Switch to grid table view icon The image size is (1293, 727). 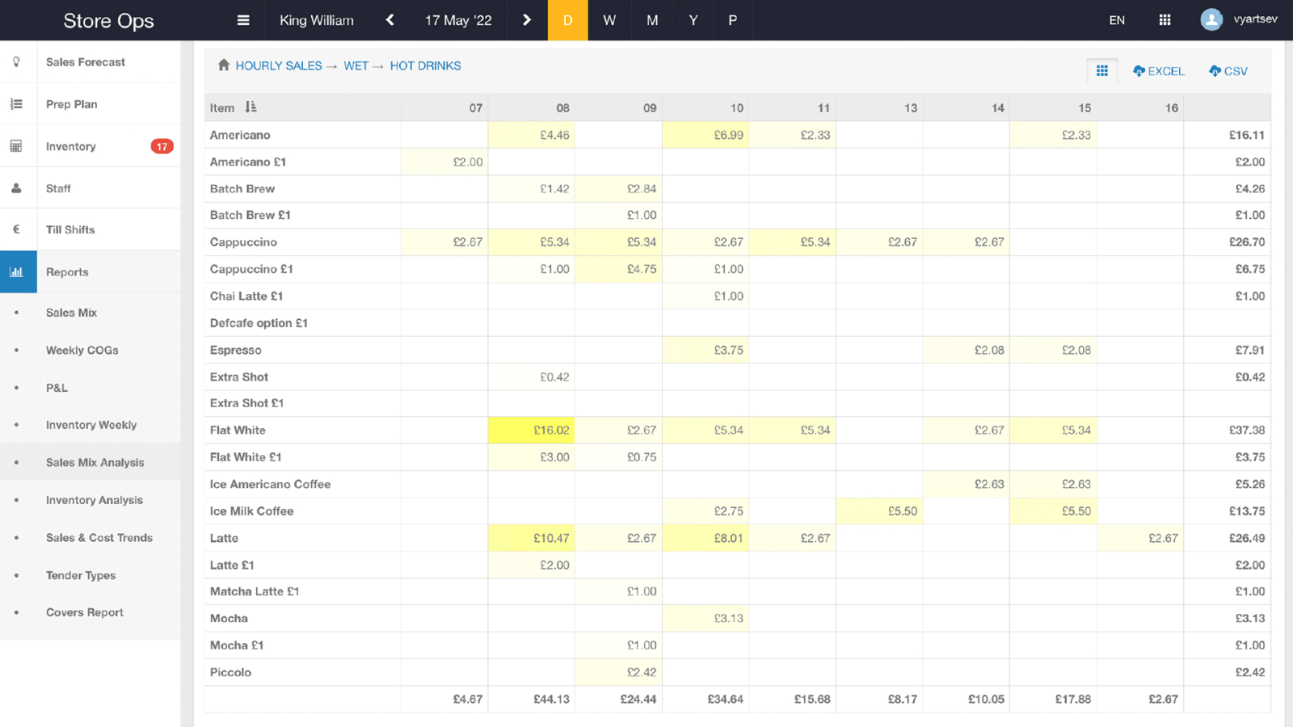click(1102, 71)
